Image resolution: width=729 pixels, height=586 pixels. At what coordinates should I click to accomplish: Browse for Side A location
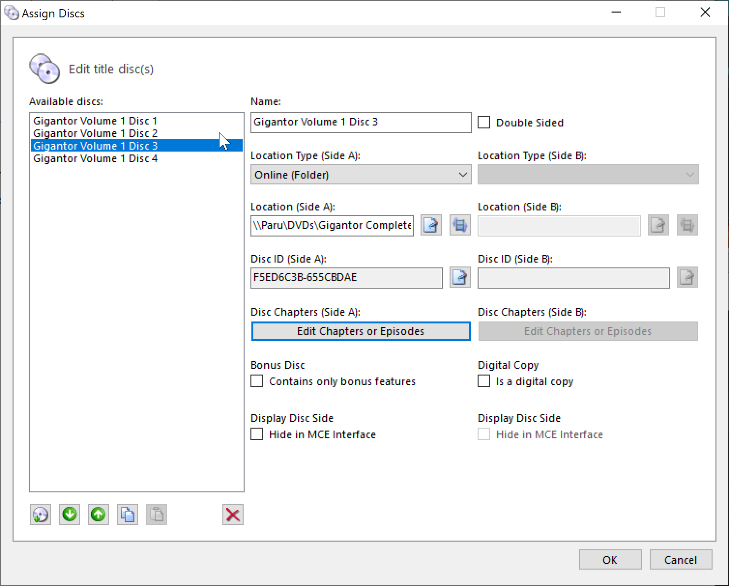point(431,225)
